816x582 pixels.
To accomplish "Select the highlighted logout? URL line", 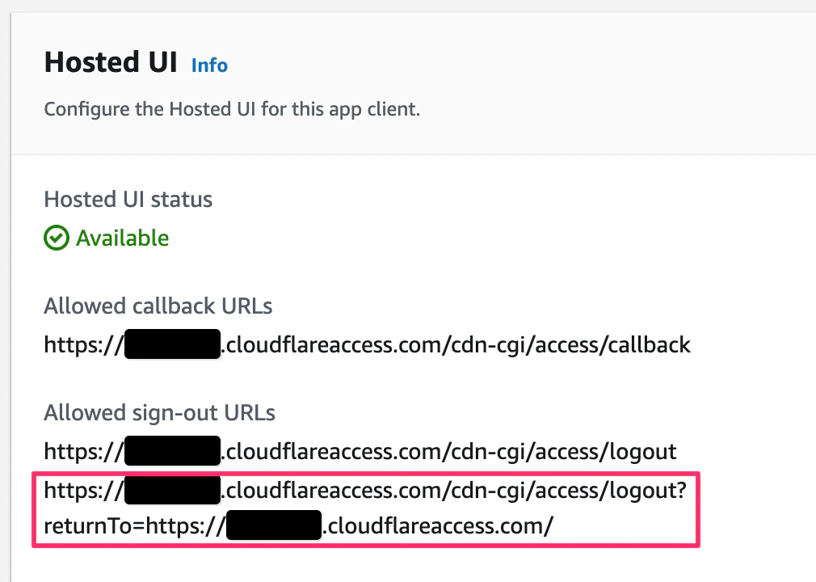I will pos(365,491).
